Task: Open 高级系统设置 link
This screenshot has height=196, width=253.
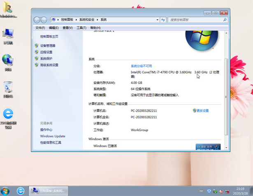Action: point(49,65)
